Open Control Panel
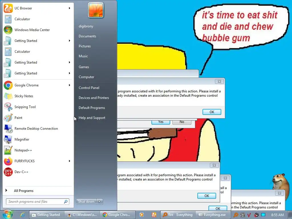Screen dimensions: 292x219 pos(89,88)
